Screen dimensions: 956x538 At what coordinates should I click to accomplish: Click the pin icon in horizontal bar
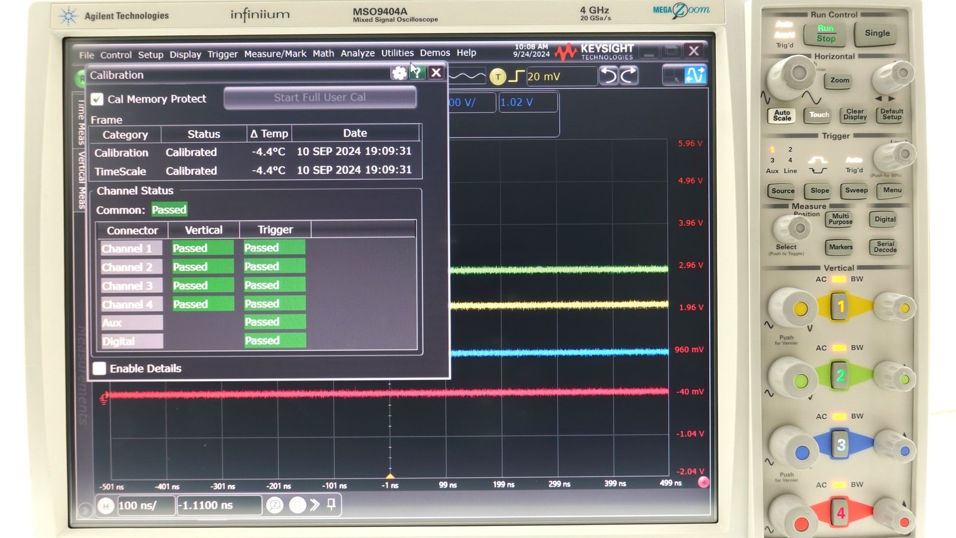pos(331,505)
